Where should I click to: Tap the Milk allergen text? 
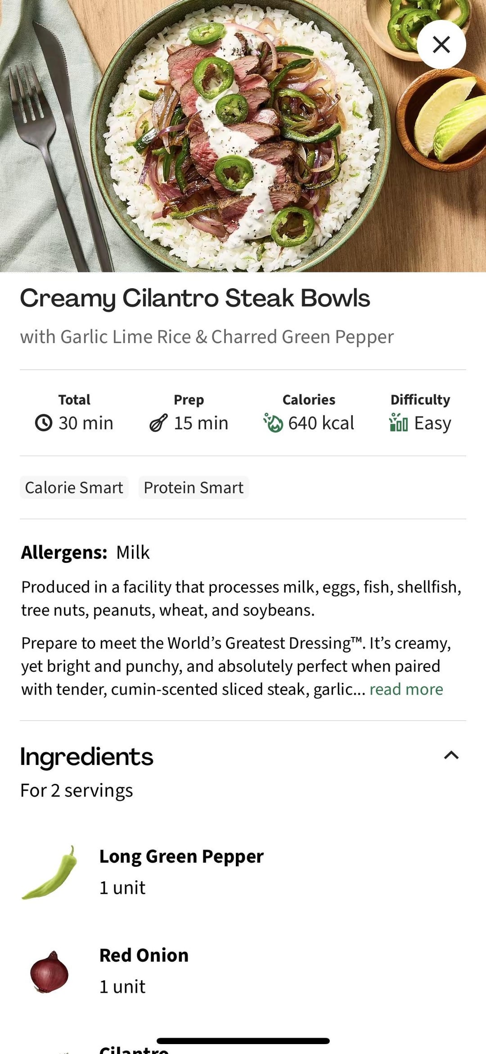point(133,552)
